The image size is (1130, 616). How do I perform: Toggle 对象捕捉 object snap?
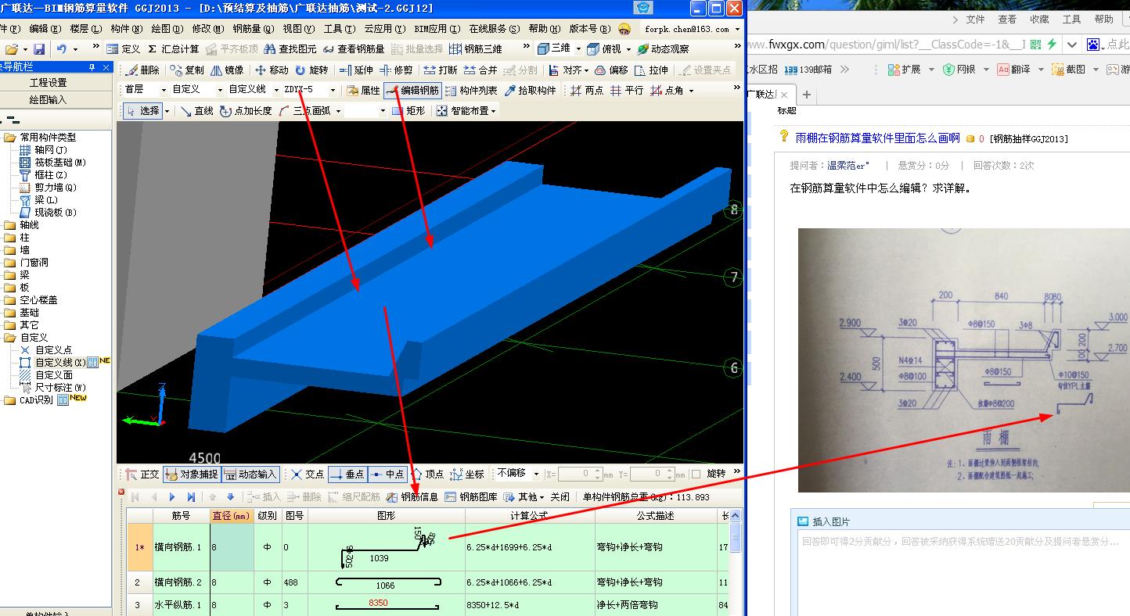click(192, 474)
